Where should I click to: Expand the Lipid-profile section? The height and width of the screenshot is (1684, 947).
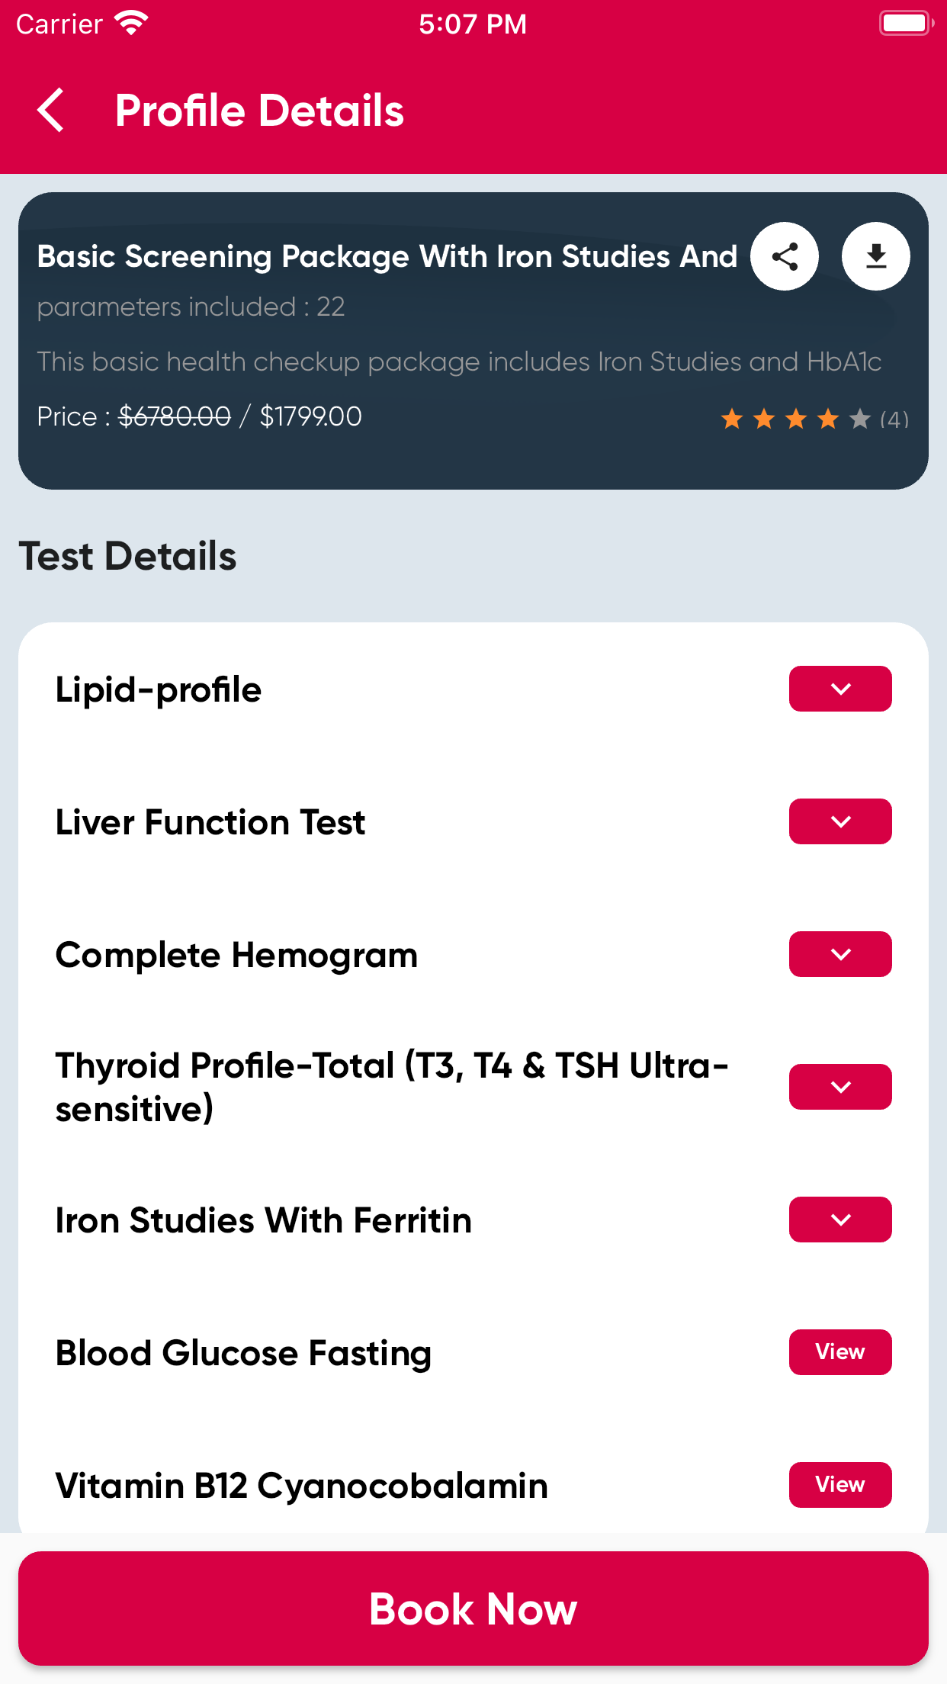tap(840, 689)
